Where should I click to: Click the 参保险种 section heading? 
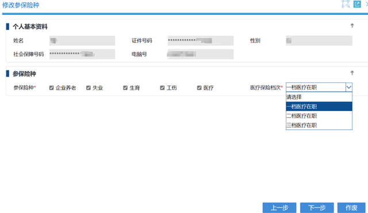coord(24,74)
